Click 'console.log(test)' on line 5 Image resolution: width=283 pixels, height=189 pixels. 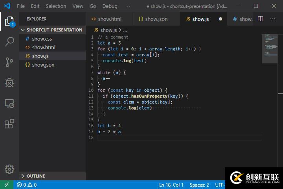[x=125, y=61]
